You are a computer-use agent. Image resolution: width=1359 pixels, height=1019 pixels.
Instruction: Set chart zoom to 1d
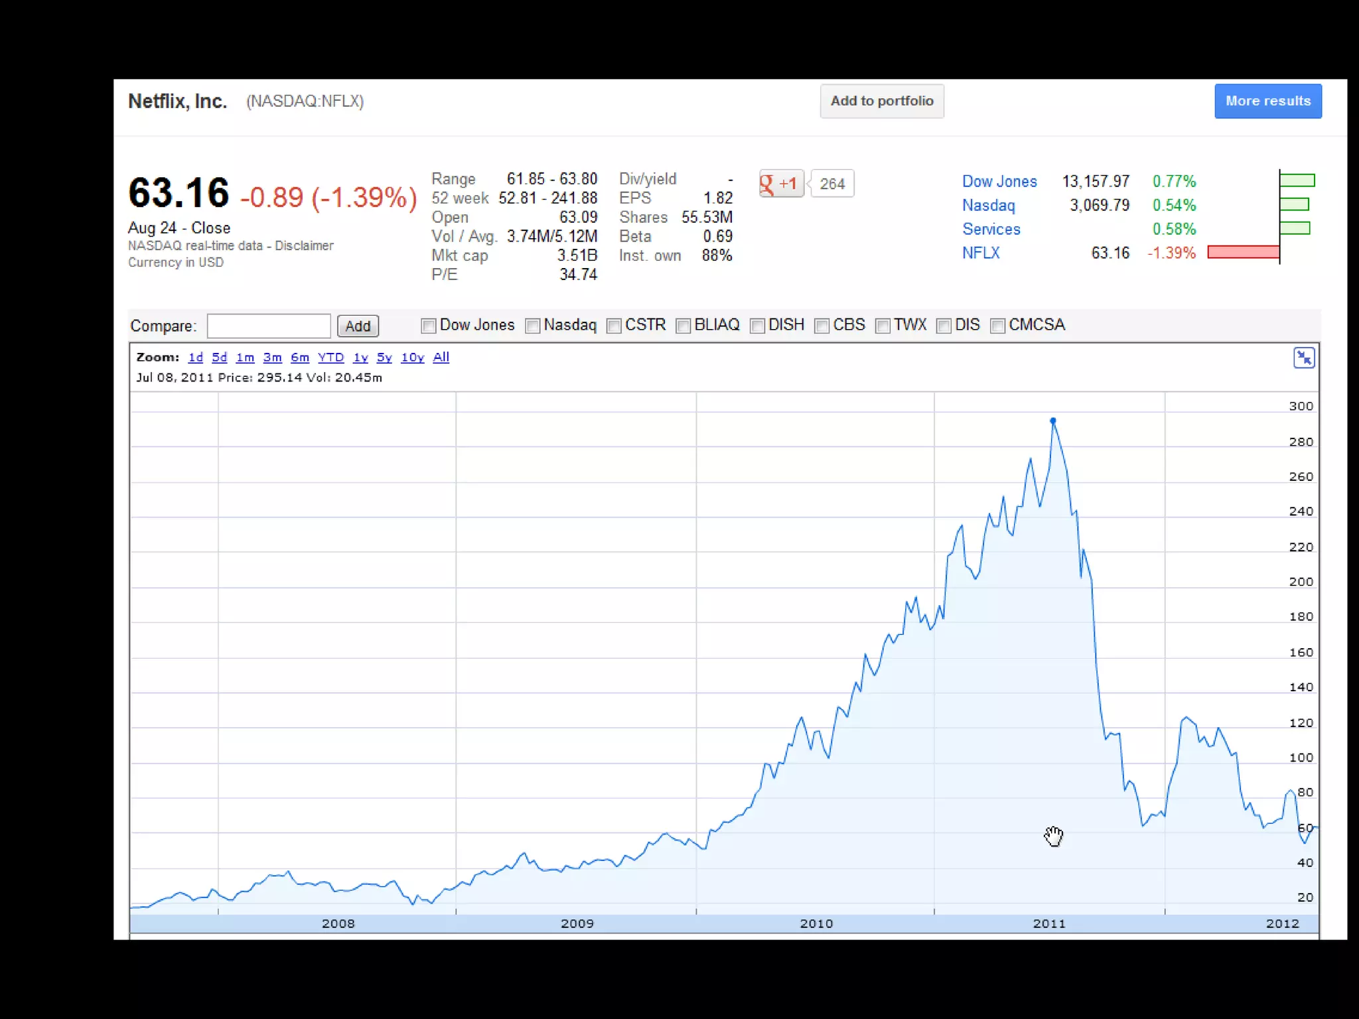pyautogui.click(x=195, y=358)
